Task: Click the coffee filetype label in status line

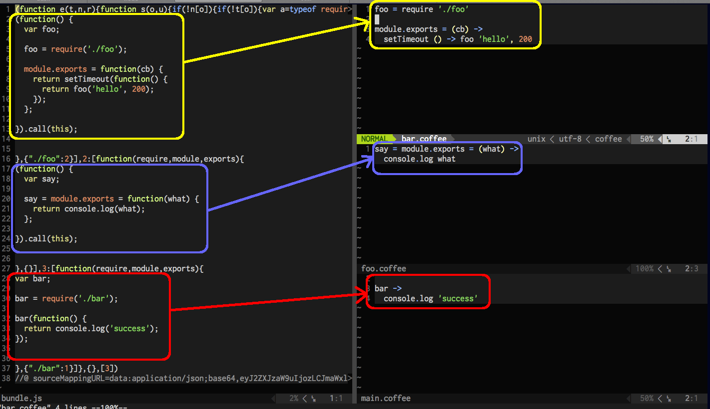Action: click(608, 139)
